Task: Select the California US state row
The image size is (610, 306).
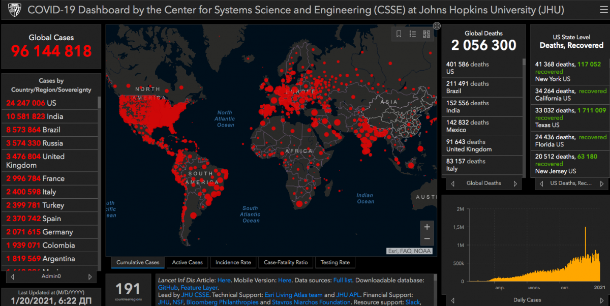Action: click(570, 95)
